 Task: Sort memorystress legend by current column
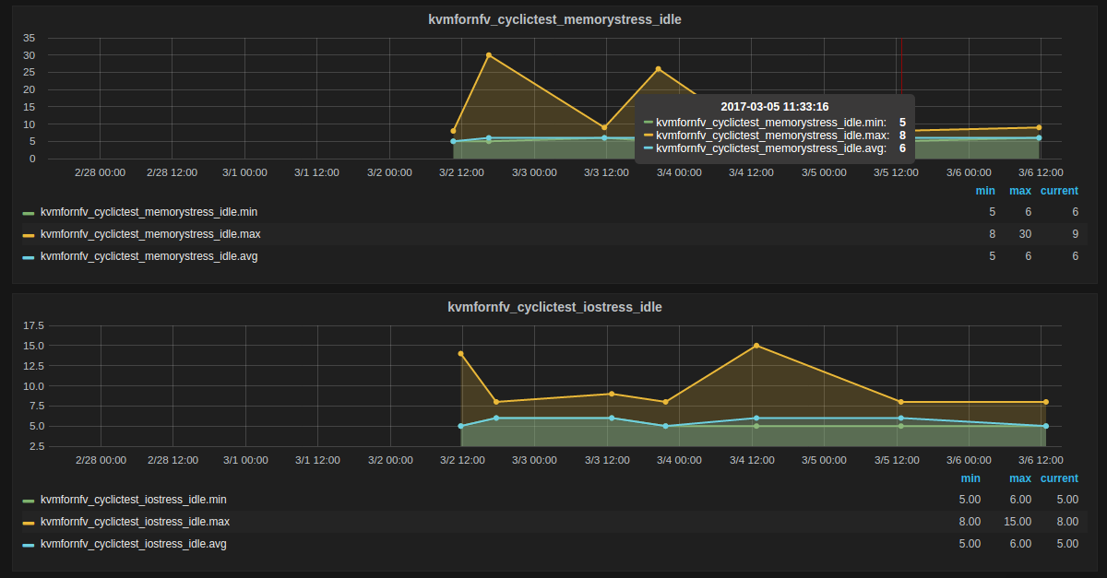(x=1059, y=191)
